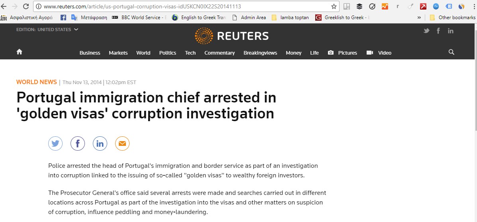This screenshot has width=477, height=222.
Task: Reload the page with the refresh icon
Action: (x=26, y=6)
